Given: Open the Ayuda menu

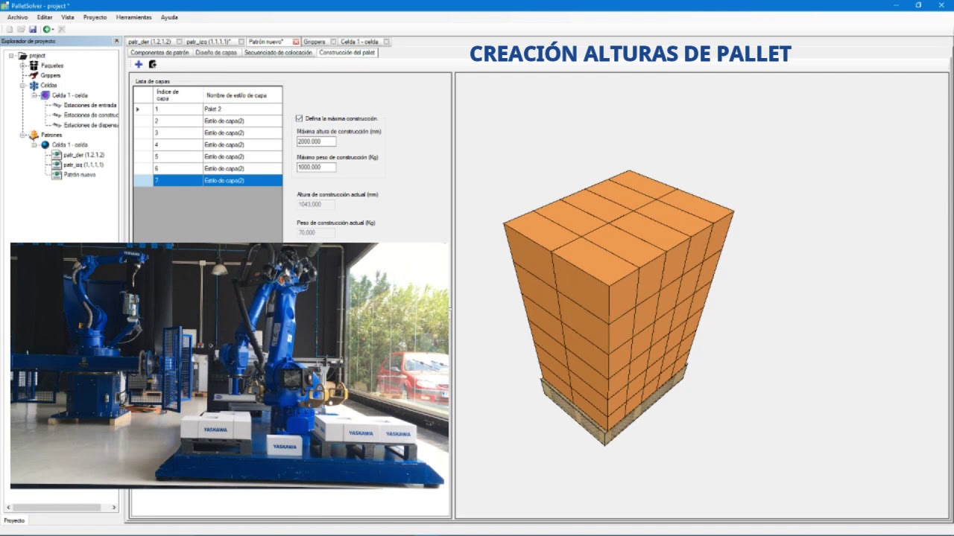Looking at the screenshot, I should [169, 17].
